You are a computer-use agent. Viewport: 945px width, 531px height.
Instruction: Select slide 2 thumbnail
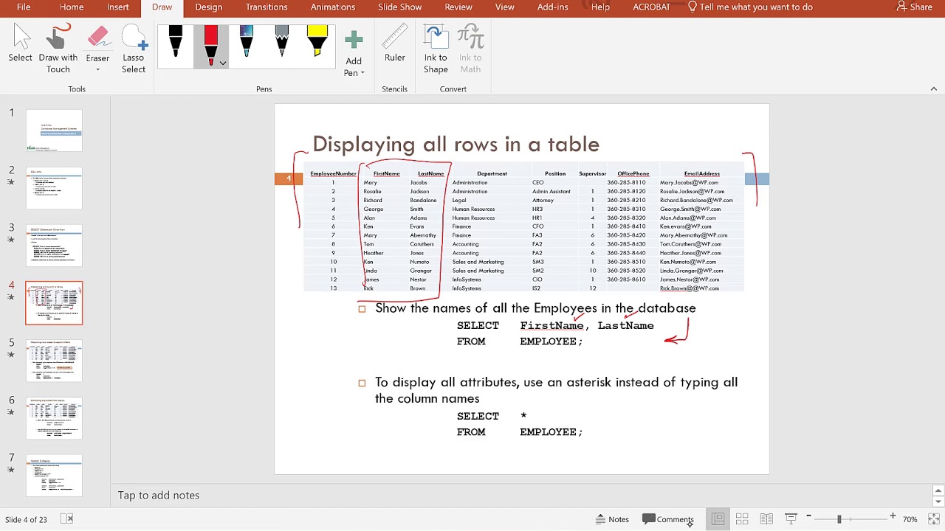(x=54, y=188)
